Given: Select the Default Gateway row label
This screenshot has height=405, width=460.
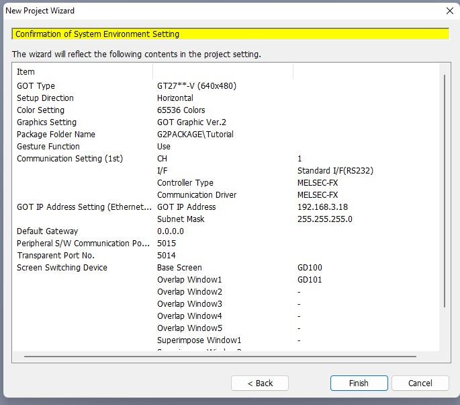Looking at the screenshot, I should coord(47,231).
